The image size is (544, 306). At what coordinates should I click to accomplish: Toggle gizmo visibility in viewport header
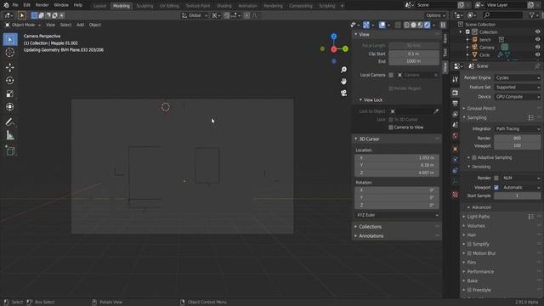tap(366, 25)
